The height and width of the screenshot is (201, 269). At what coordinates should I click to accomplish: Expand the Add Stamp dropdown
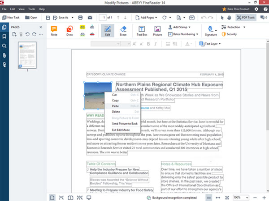(180, 27)
